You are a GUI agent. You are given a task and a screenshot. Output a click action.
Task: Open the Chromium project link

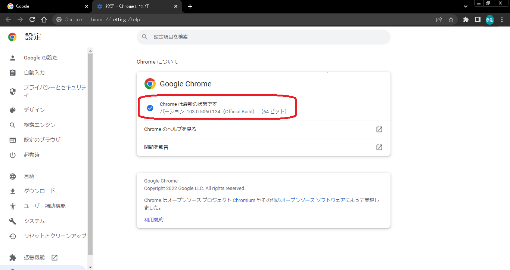point(244,200)
